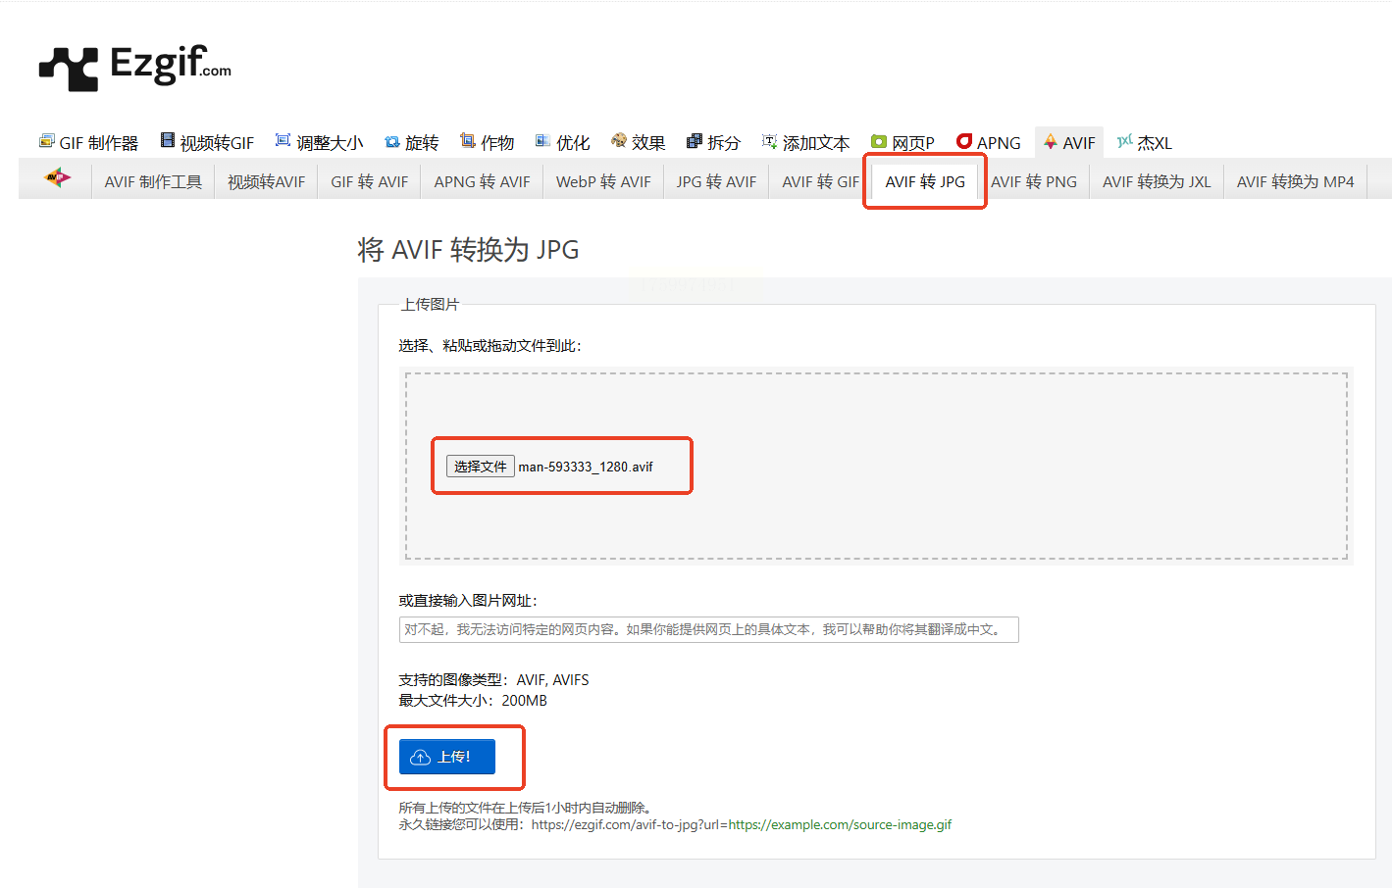Click the resize icon beside 调整大小
The height and width of the screenshot is (888, 1392).
pyautogui.click(x=283, y=141)
